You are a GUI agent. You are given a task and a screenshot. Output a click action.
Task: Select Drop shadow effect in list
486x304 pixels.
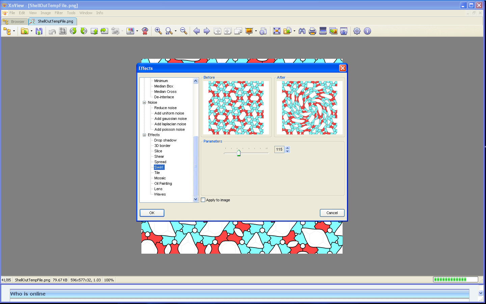165,140
